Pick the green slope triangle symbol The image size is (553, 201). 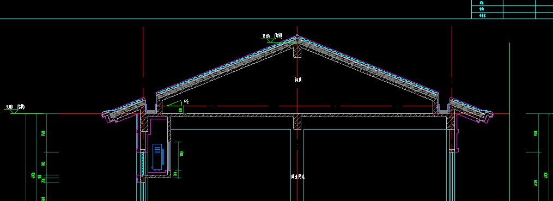pyautogui.click(x=174, y=103)
